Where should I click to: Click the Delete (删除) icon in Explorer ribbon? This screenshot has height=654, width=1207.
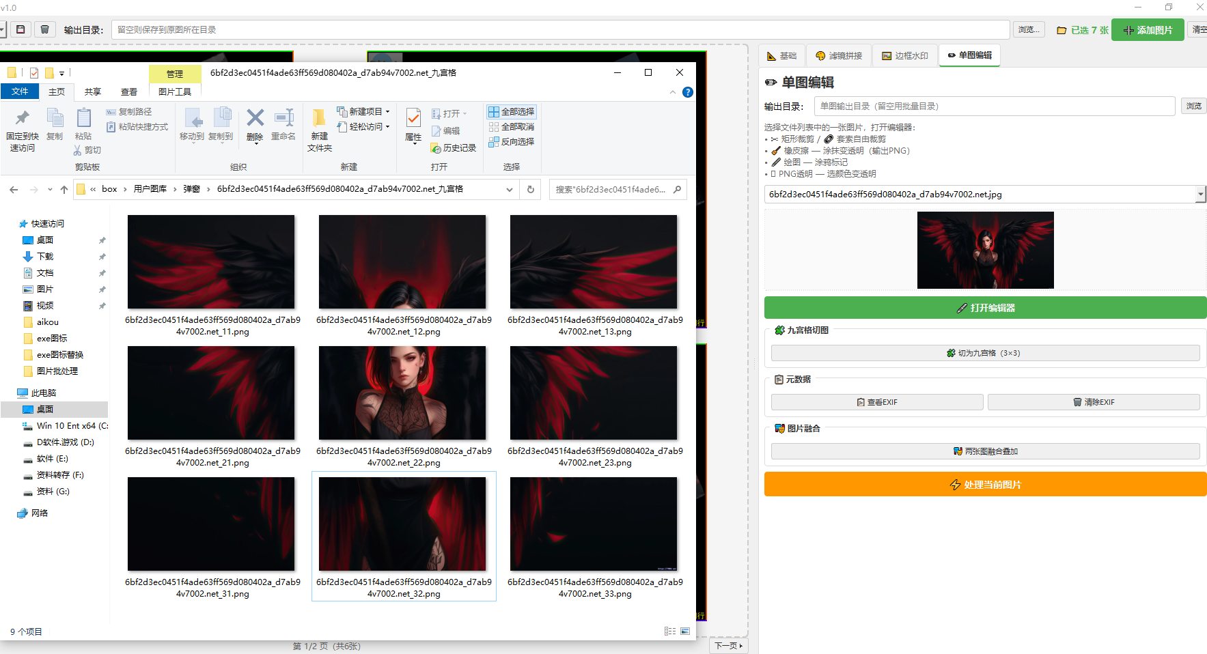coord(255,124)
